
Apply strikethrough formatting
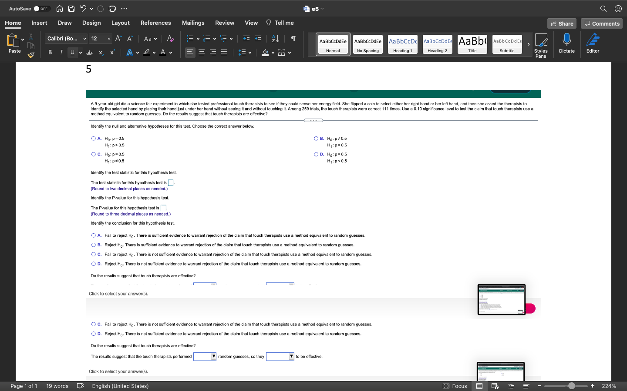tap(89, 53)
